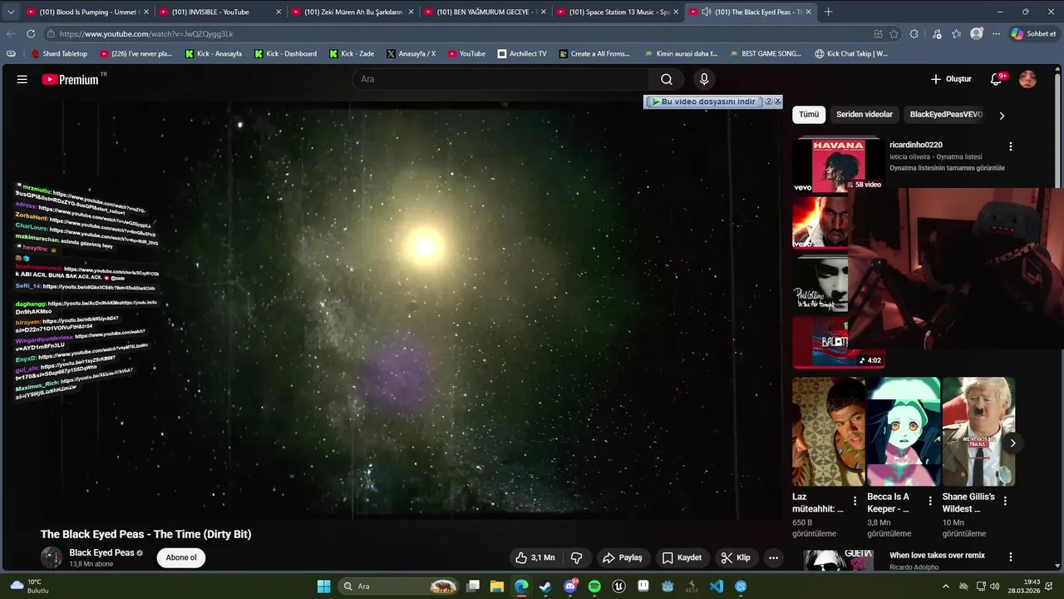Show hidden system tray icons
Image resolution: width=1064 pixels, height=599 pixels.
click(945, 587)
